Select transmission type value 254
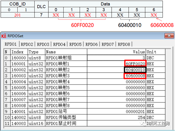175x131 pixels. click(117, 117)
